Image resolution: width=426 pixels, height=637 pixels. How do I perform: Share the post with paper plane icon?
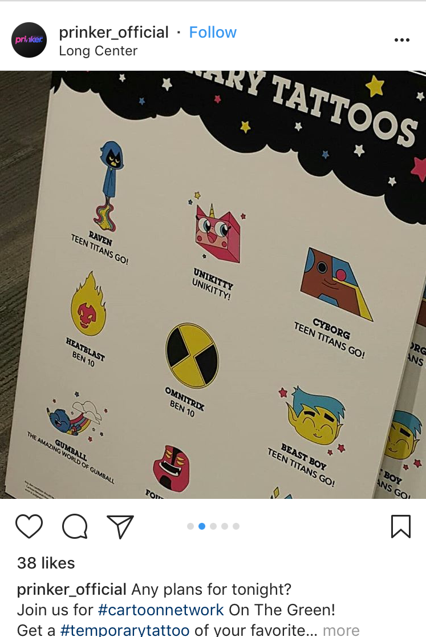[x=120, y=526]
